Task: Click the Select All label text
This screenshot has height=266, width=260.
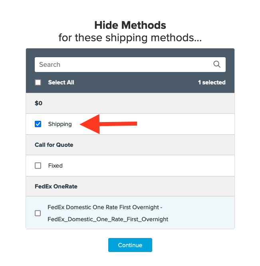Action: click(x=61, y=82)
